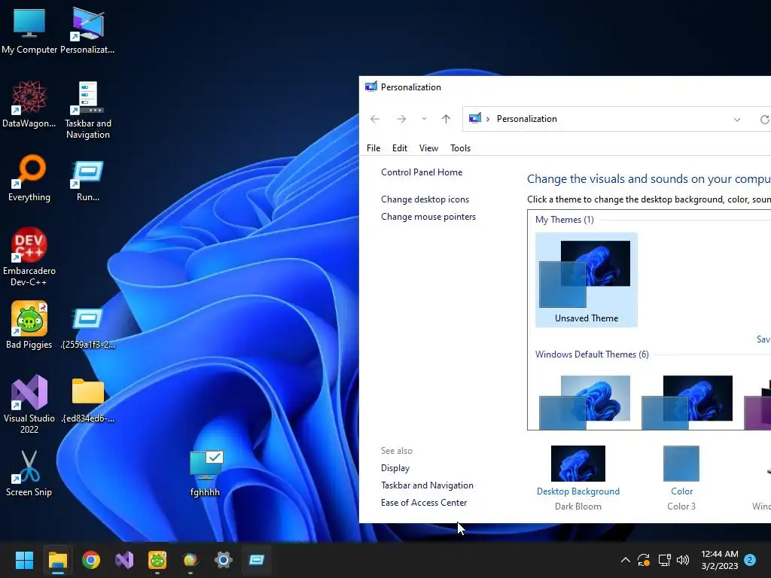Click the "My Themes (1)" group label
The width and height of the screenshot is (771, 578).
(x=564, y=220)
